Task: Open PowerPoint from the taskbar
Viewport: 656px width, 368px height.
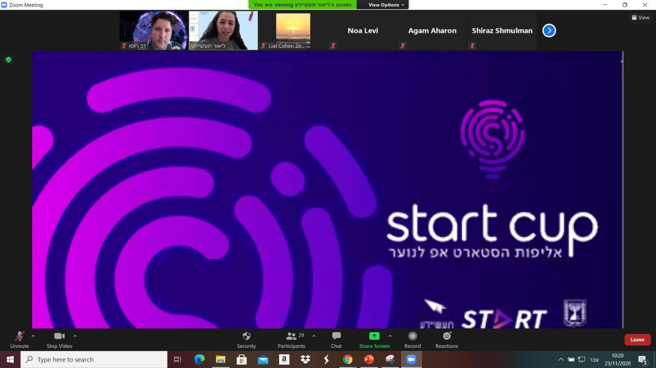Action: [x=369, y=359]
